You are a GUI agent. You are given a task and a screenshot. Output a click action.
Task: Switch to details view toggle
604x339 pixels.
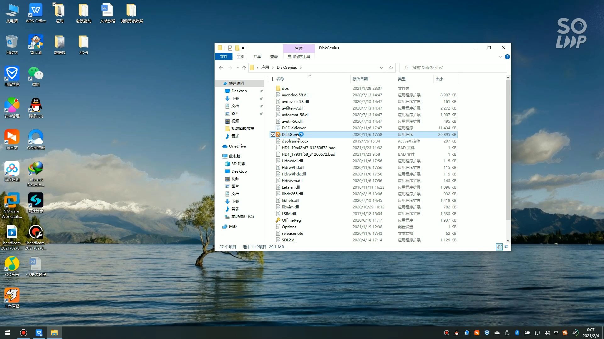tap(499, 247)
